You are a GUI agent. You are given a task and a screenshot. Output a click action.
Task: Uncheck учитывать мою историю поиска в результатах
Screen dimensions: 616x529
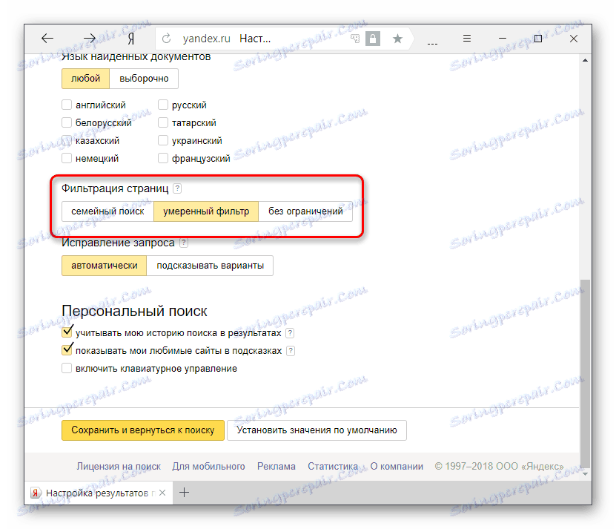point(66,332)
